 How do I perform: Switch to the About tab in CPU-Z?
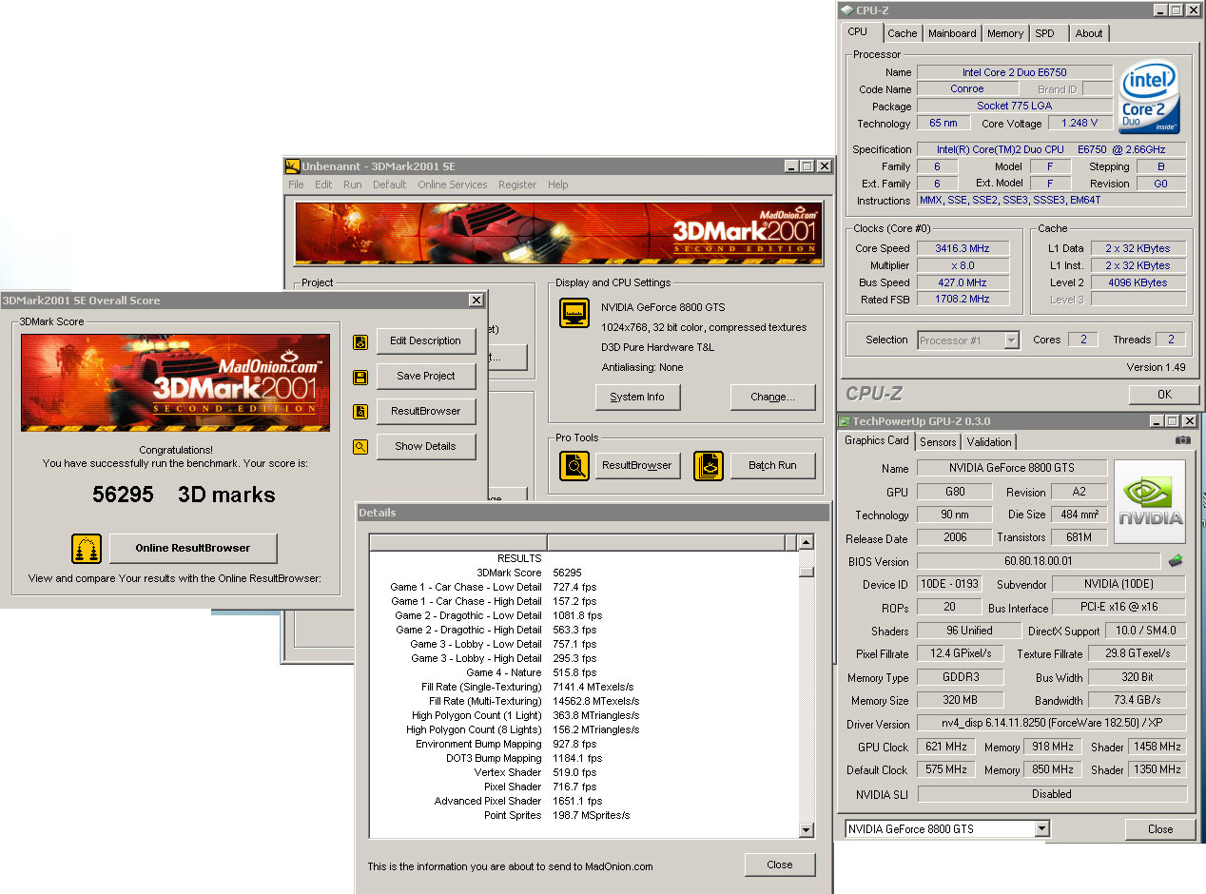pos(1089,33)
